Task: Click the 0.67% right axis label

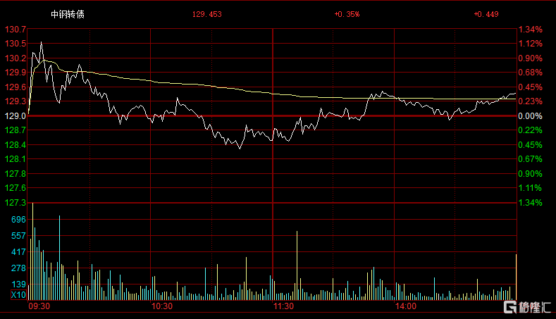Action: point(531,159)
